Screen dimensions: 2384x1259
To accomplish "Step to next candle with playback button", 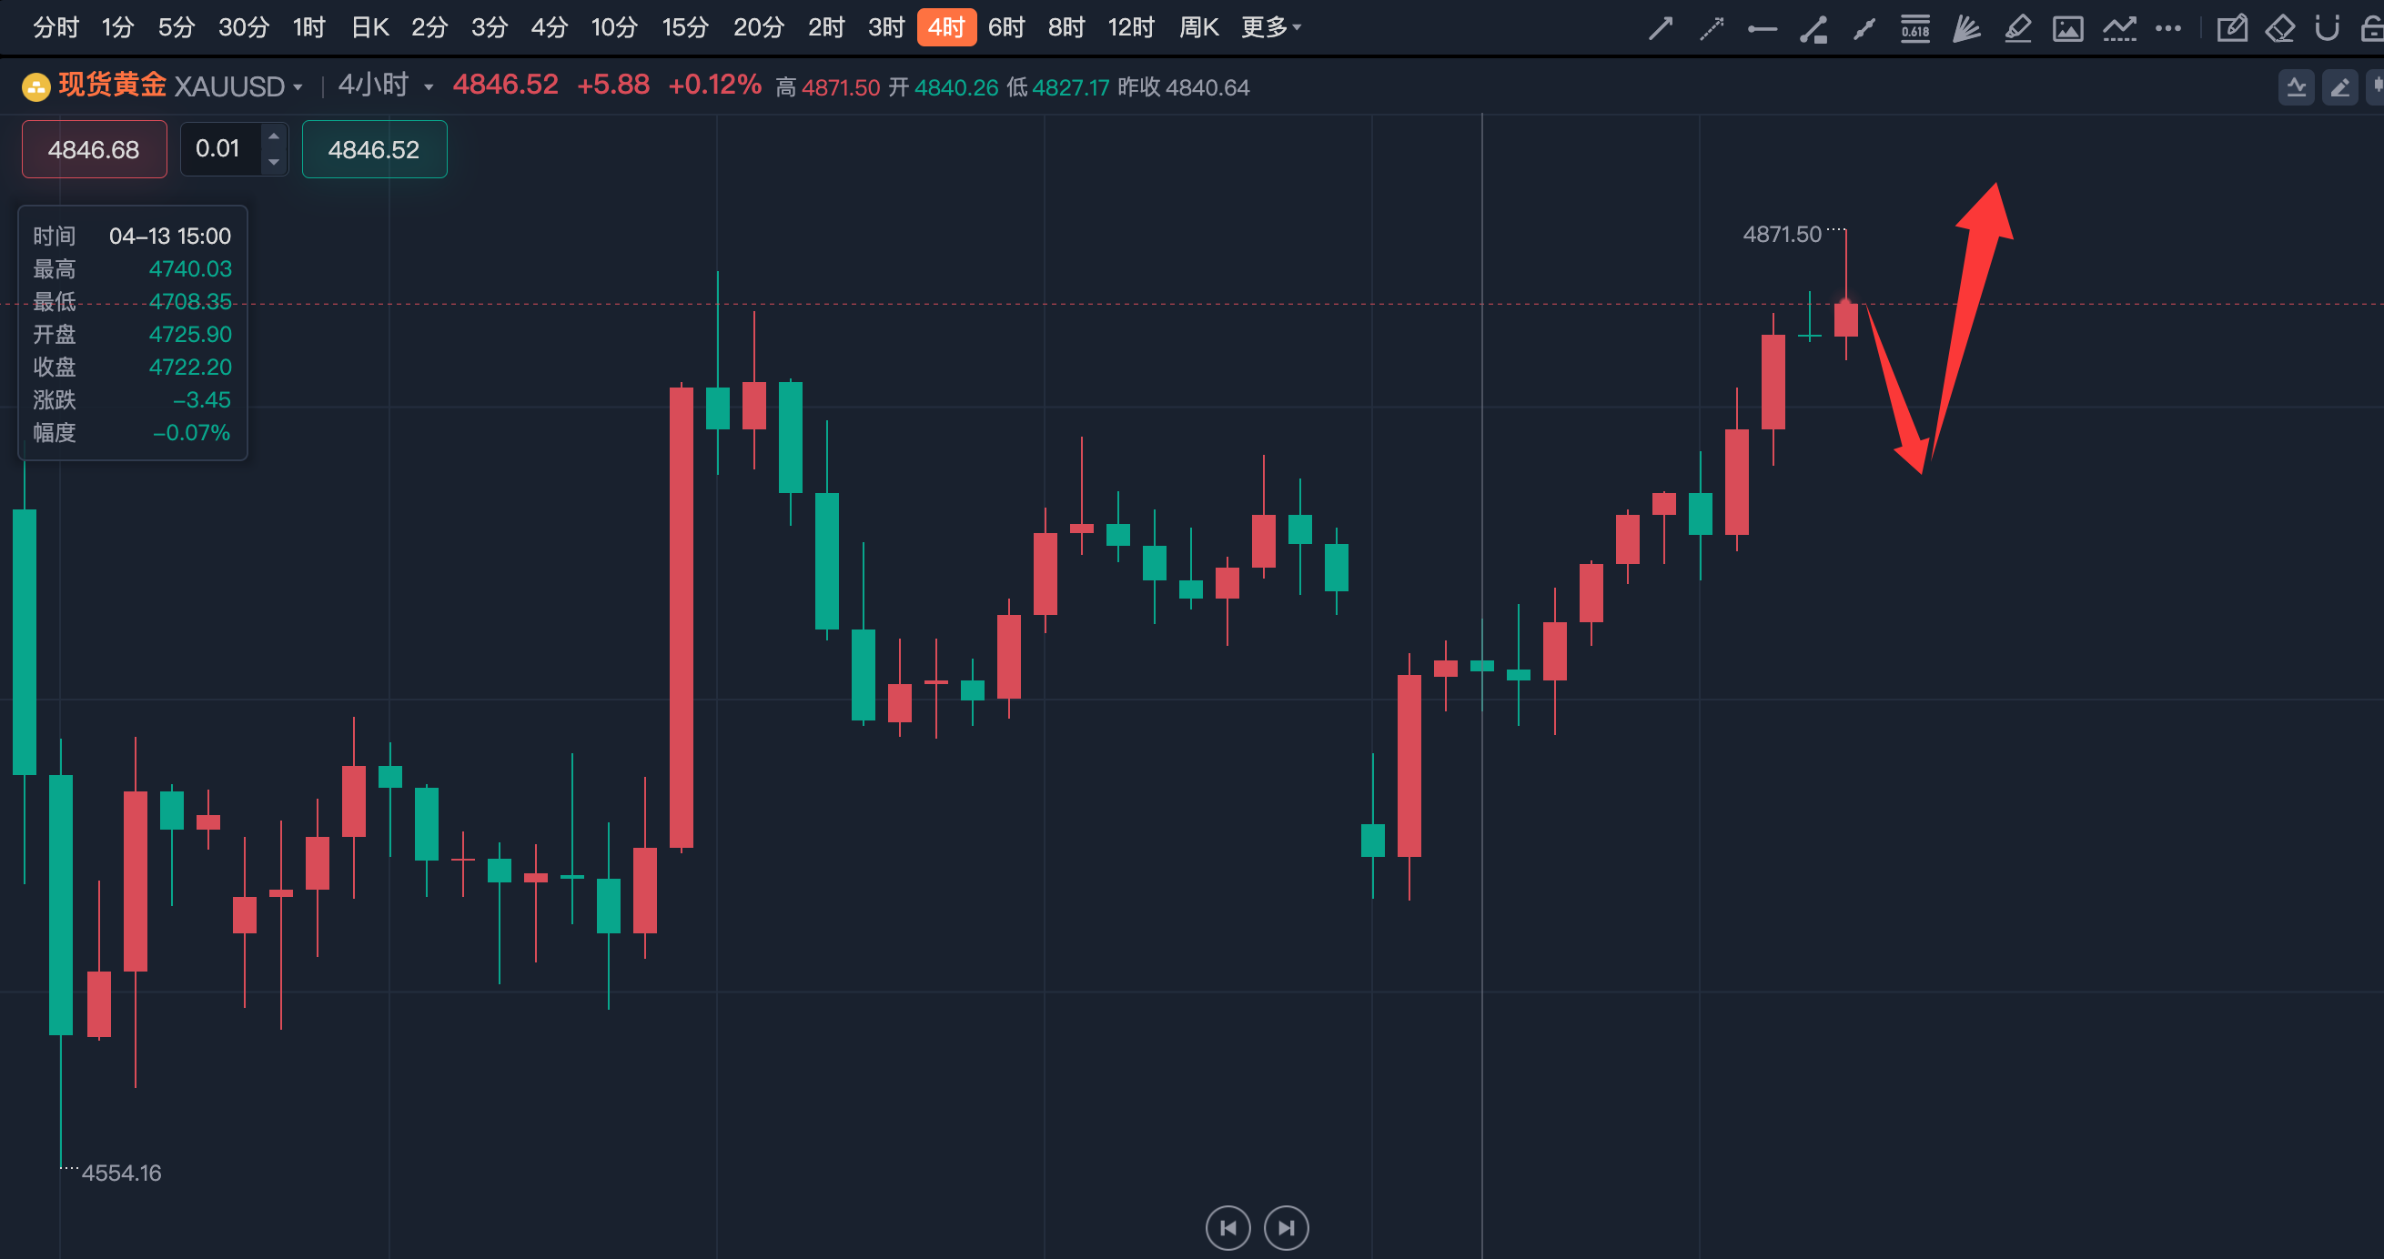I will (1286, 1227).
